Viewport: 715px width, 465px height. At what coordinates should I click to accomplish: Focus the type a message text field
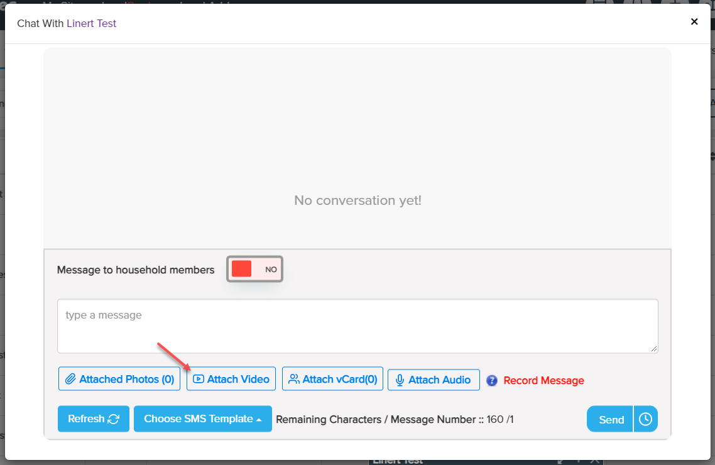pos(357,325)
